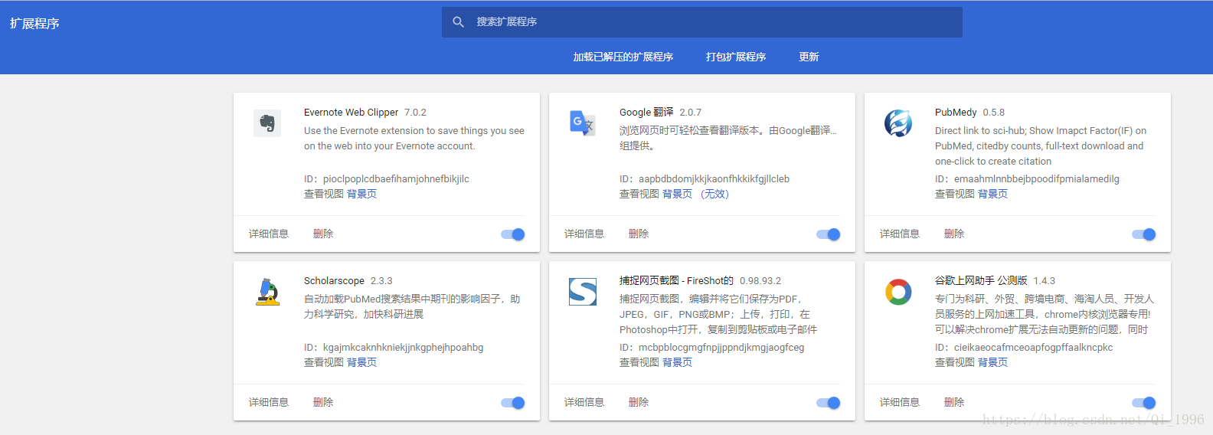The height and width of the screenshot is (435, 1213).
Task: Toggle the 谷歌上网助手 extension switch
Action: coord(1144,403)
